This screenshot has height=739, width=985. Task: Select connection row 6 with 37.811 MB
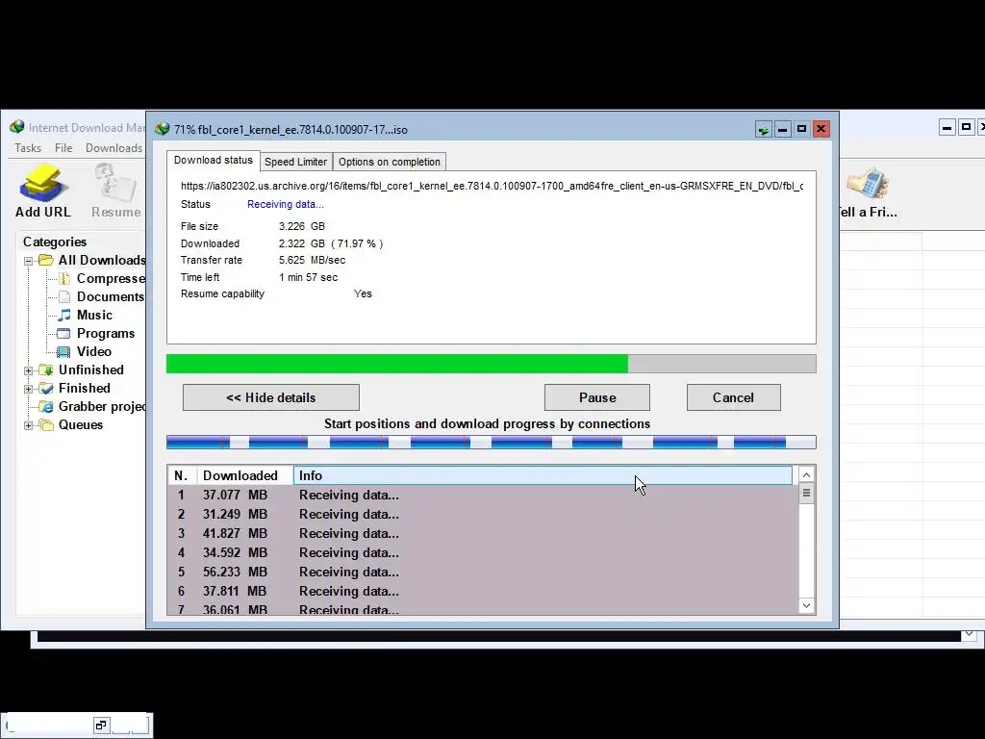[483, 592]
